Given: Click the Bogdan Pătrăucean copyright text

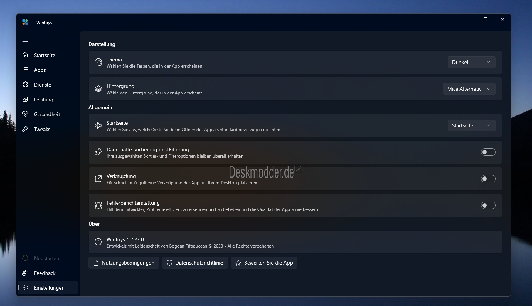Looking at the screenshot, I should tap(190, 246).
